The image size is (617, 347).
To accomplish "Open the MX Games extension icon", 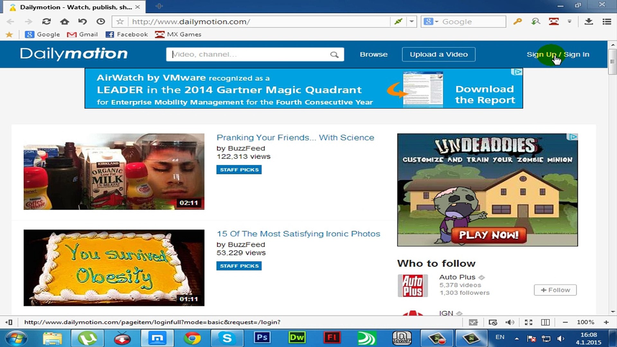I will click(x=553, y=22).
